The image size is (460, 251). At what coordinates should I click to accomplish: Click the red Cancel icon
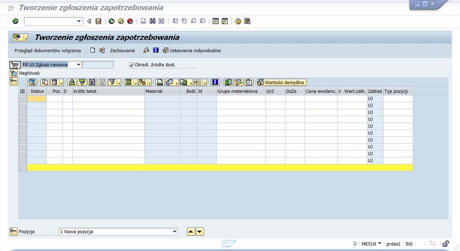(130, 21)
